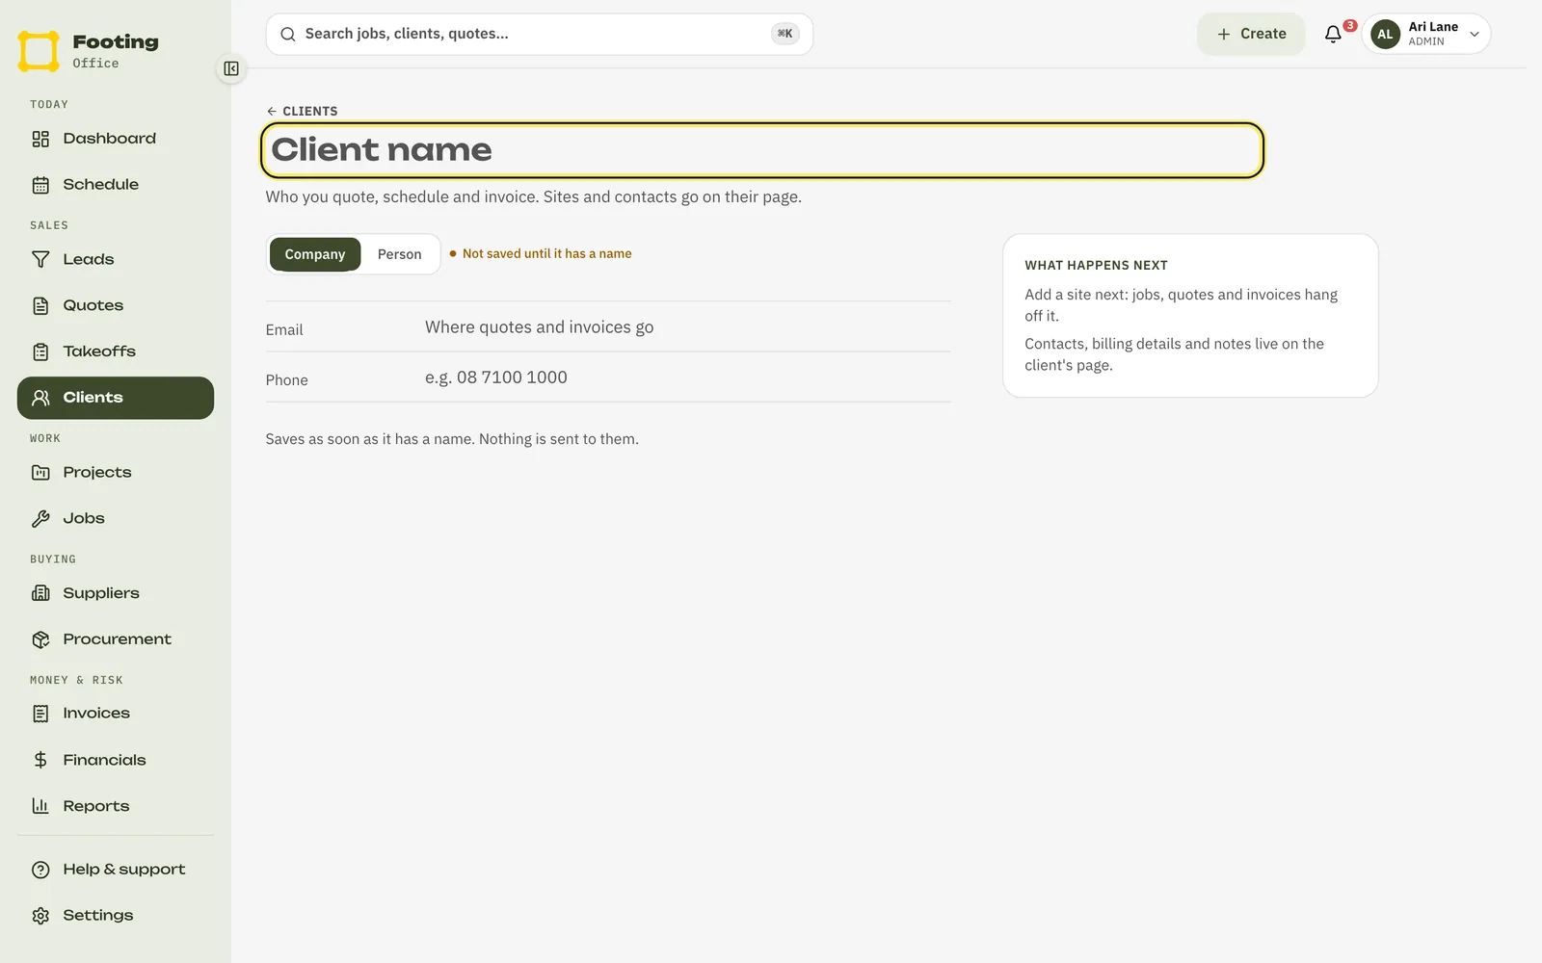The image size is (1542, 963).
Task: Open the AL avatar profile
Action: tap(1385, 34)
